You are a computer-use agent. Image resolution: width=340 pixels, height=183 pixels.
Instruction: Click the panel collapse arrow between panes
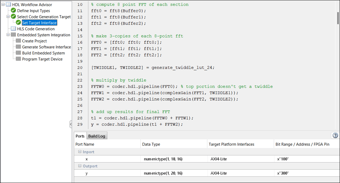[71, 124]
